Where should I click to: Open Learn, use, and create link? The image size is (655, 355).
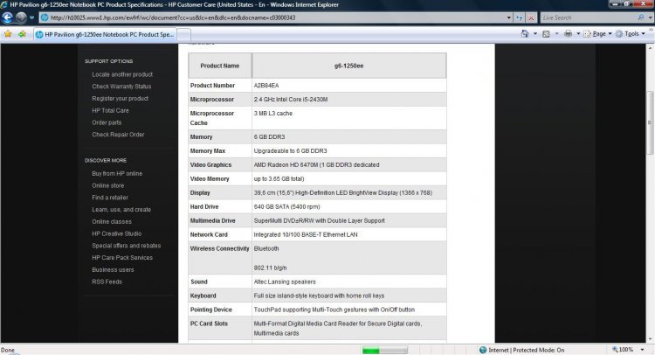coord(121,210)
